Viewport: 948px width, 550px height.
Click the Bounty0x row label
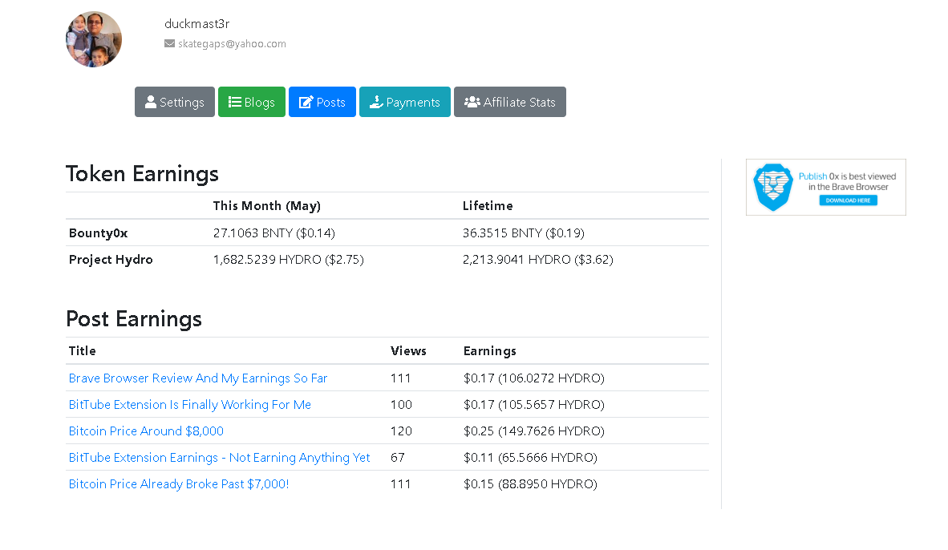tap(98, 233)
